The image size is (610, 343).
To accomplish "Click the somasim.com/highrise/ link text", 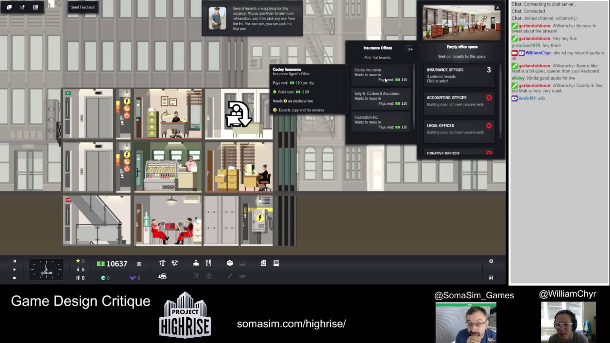I will coord(291,324).
